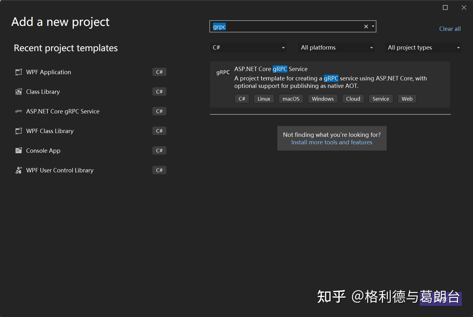The width and height of the screenshot is (473, 317).
Task: Click the Windows tag on the gRPC template
Action: click(323, 99)
